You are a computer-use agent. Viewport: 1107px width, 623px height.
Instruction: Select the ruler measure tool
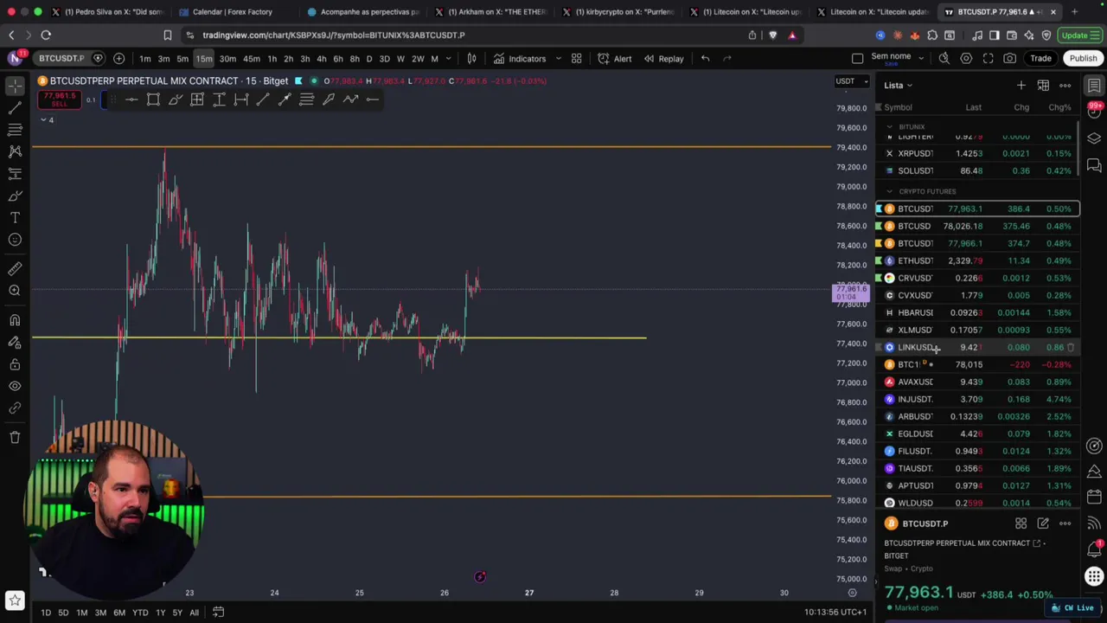coord(15,268)
